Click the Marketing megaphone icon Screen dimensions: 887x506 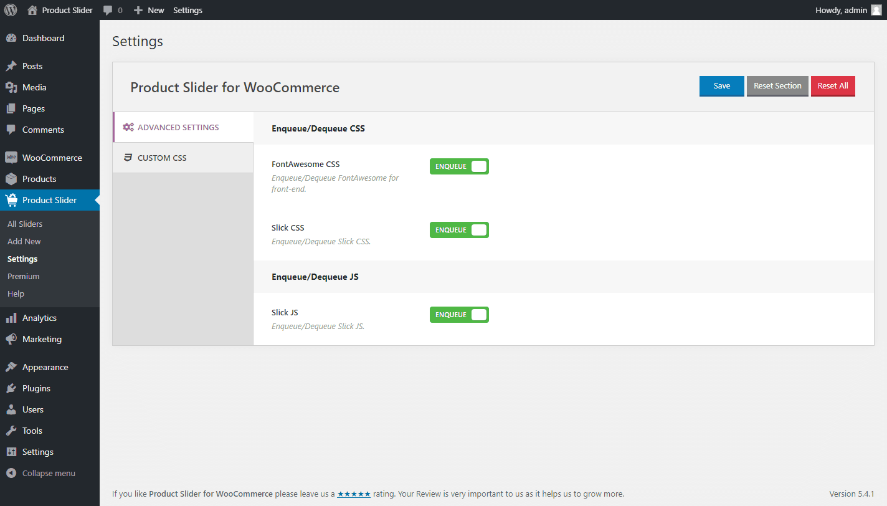coord(11,339)
